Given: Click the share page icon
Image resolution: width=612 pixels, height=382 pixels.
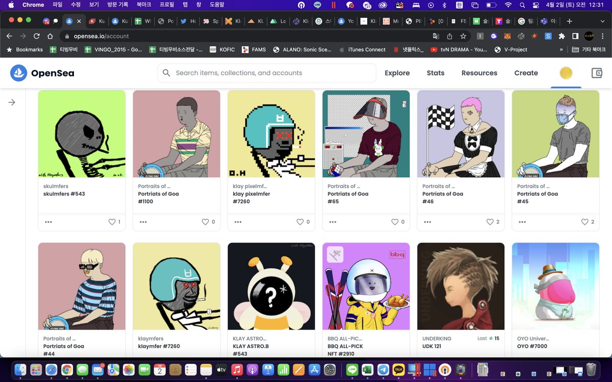Looking at the screenshot, I should tap(449, 36).
